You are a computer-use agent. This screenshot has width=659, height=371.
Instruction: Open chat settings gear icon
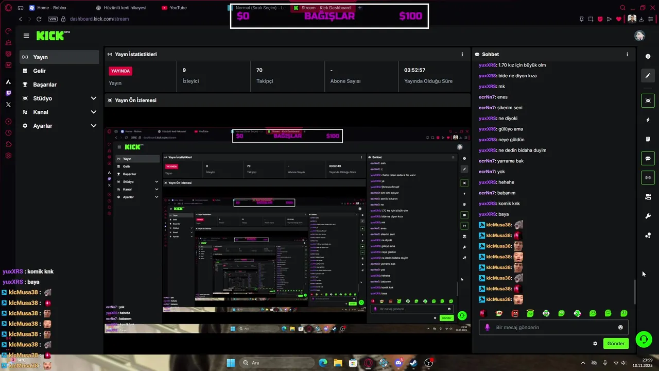tap(595, 344)
